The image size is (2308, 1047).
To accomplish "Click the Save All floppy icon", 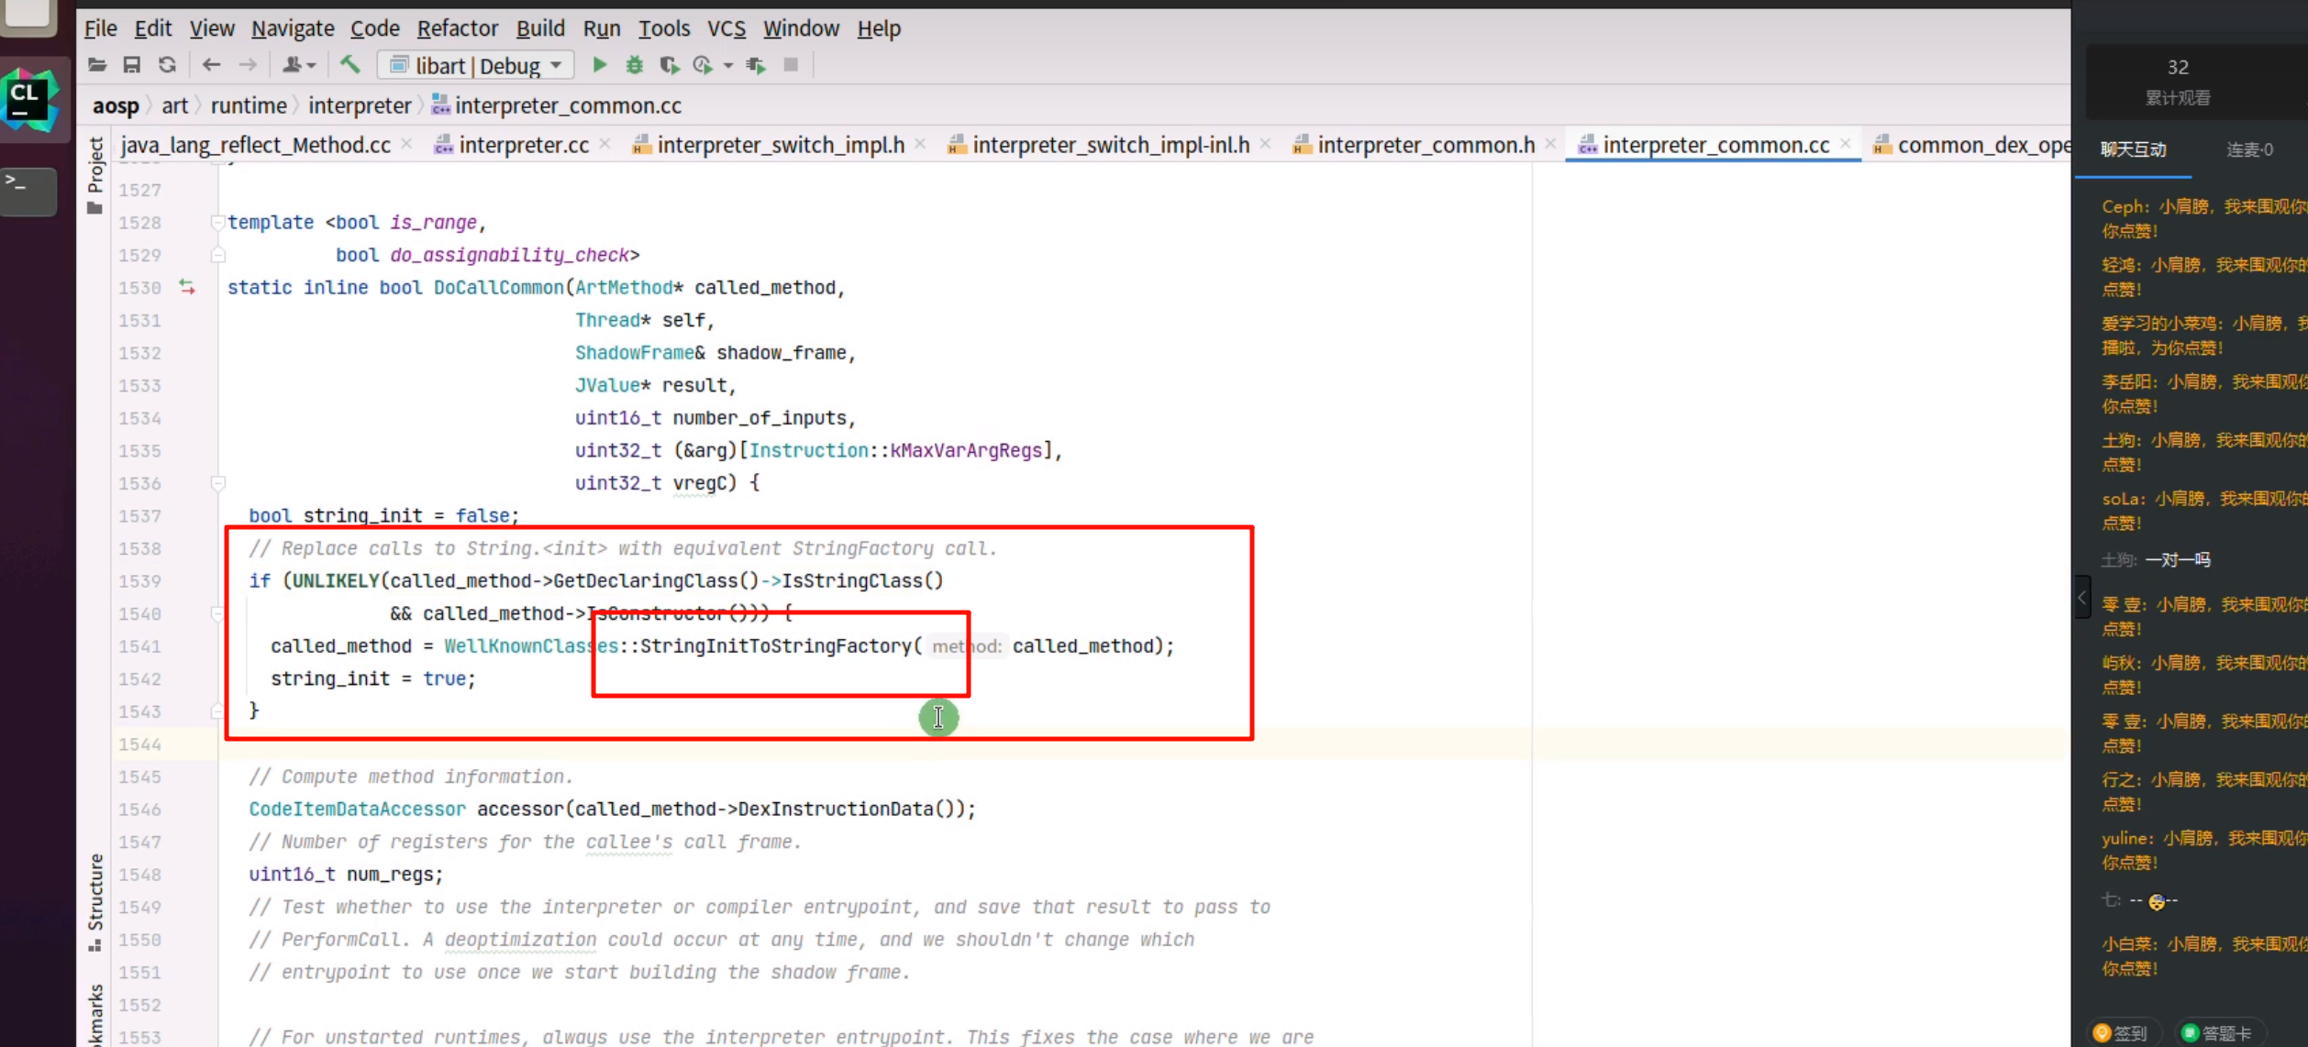I will [132, 65].
